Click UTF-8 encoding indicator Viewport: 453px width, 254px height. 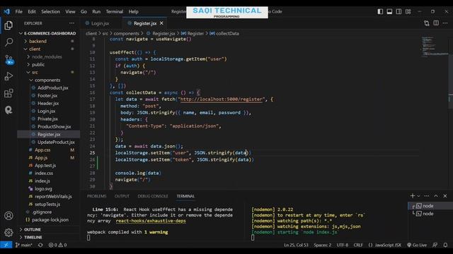coord(343,245)
